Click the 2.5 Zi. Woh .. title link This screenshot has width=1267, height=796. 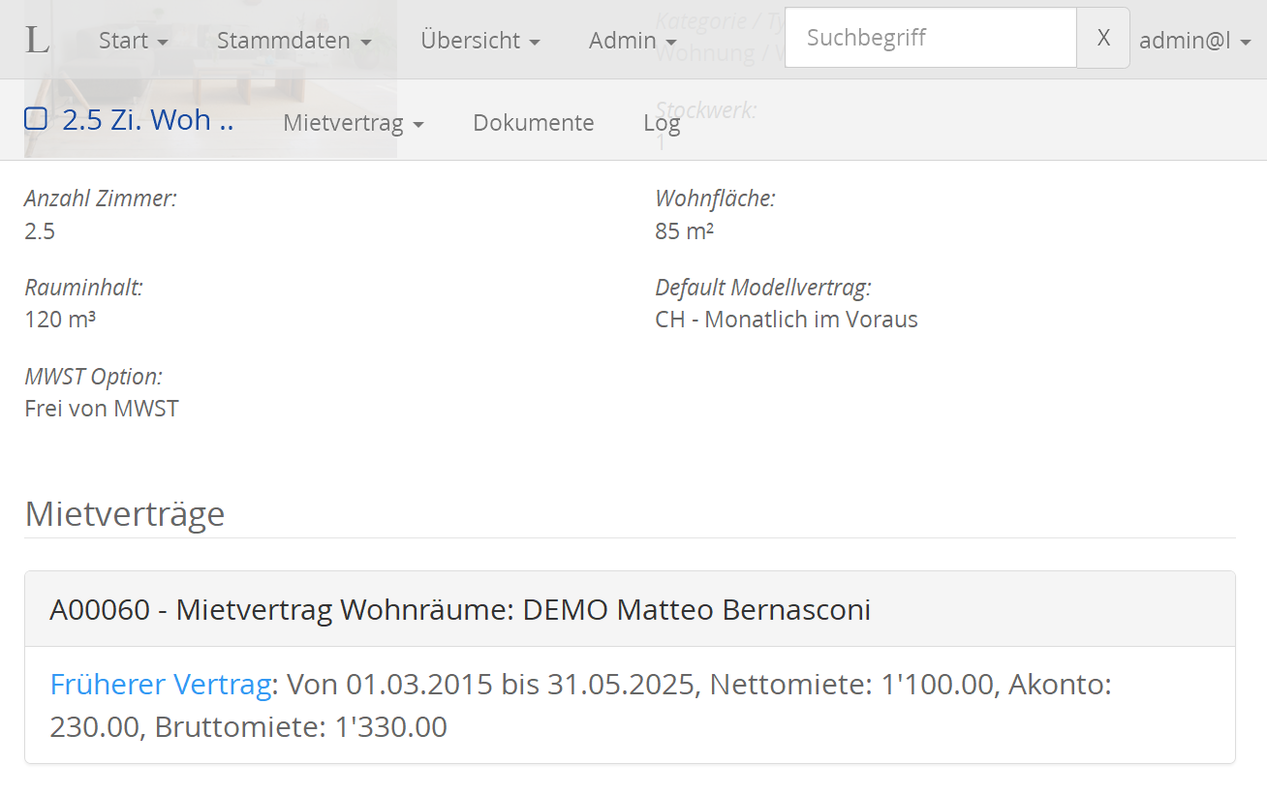(x=148, y=119)
